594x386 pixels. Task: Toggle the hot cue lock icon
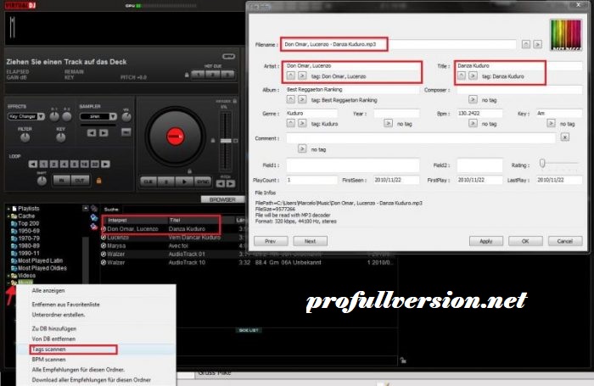[187, 75]
